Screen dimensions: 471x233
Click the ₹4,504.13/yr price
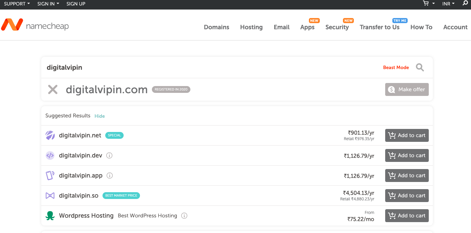coord(359,193)
